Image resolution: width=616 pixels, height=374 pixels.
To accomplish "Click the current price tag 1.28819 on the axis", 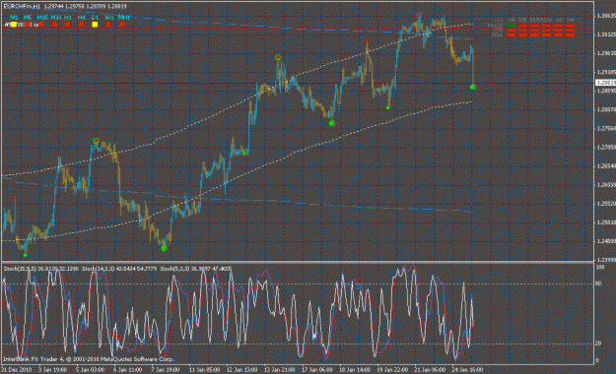I will click(605, 83).
